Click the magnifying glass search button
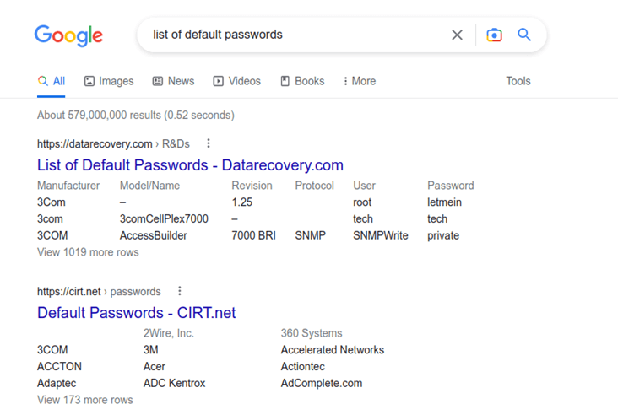This screenshot has width=618, height=415. point(523,35)
